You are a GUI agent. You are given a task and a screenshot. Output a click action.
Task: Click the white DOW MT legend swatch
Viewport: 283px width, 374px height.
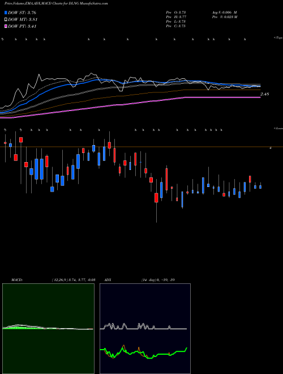6,20
